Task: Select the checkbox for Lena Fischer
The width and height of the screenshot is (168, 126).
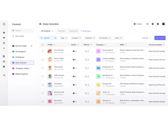Action: pos(43,51)
